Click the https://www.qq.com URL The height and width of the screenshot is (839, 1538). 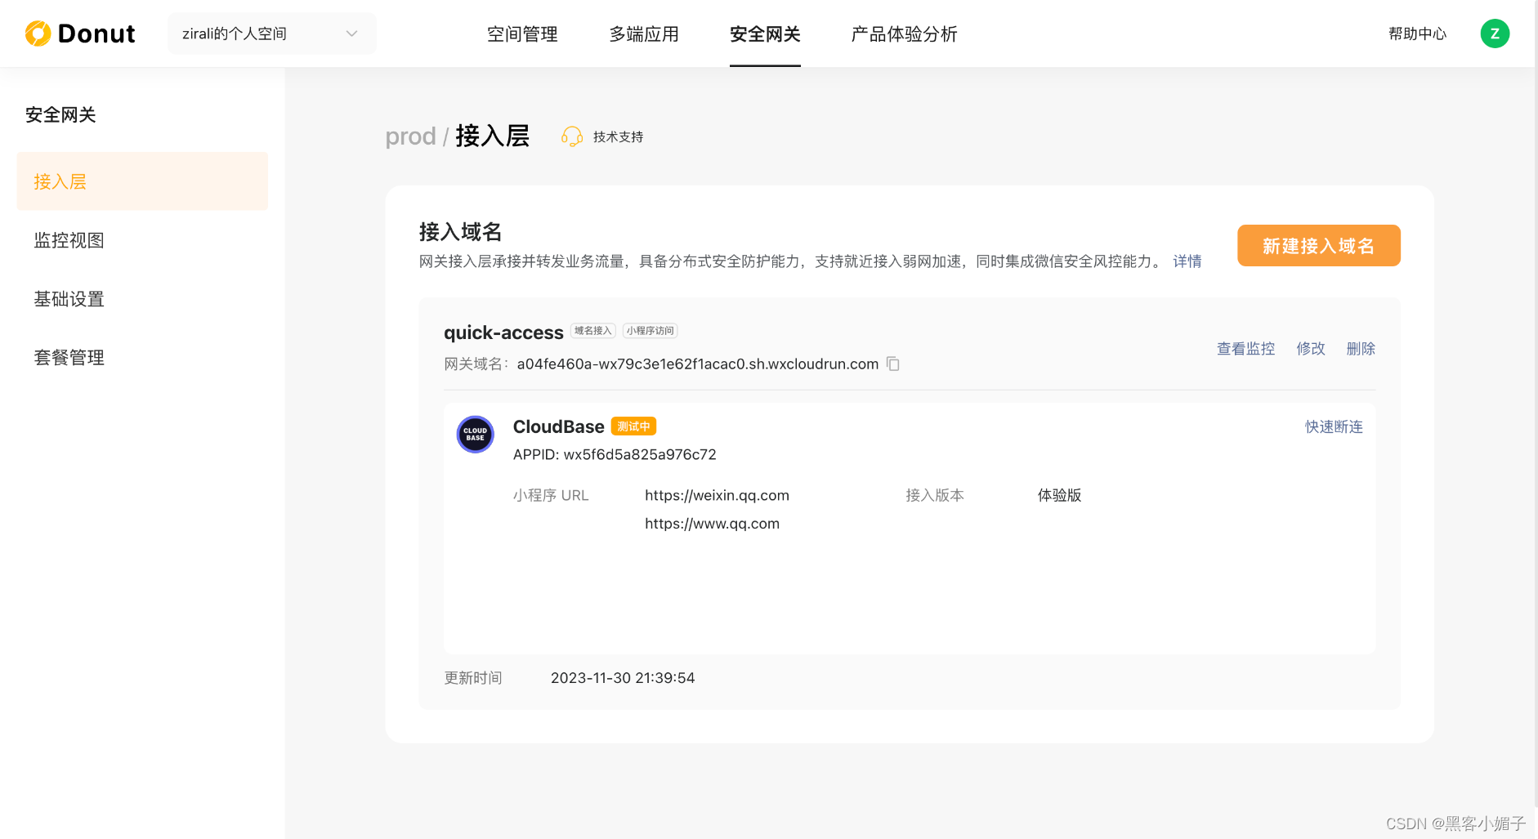[x=712, y=524]
